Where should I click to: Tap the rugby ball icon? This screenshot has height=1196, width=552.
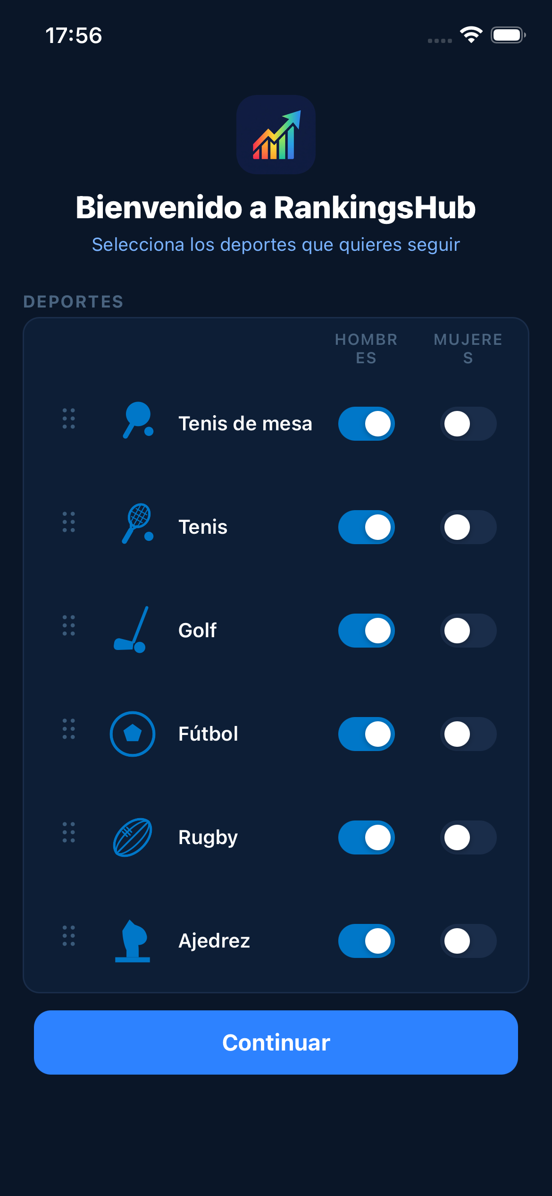click(x=133, y=837)
